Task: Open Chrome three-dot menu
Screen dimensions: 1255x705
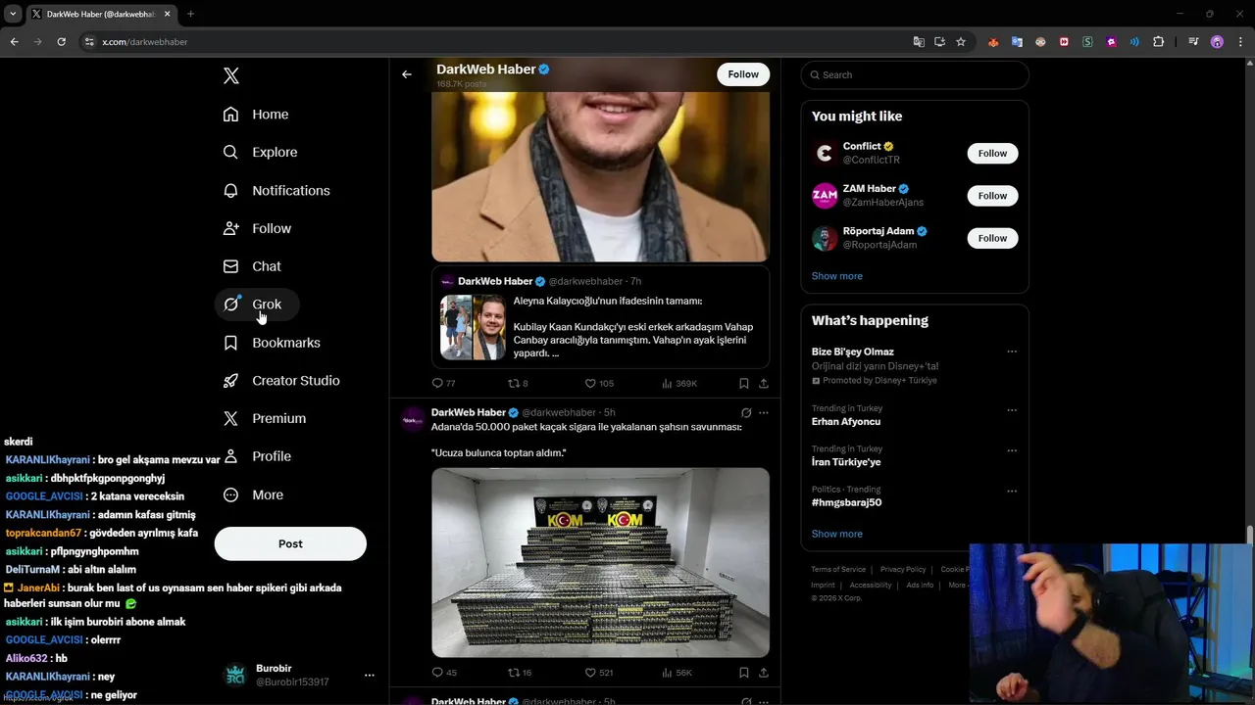Action: [x=1238, y=42]
